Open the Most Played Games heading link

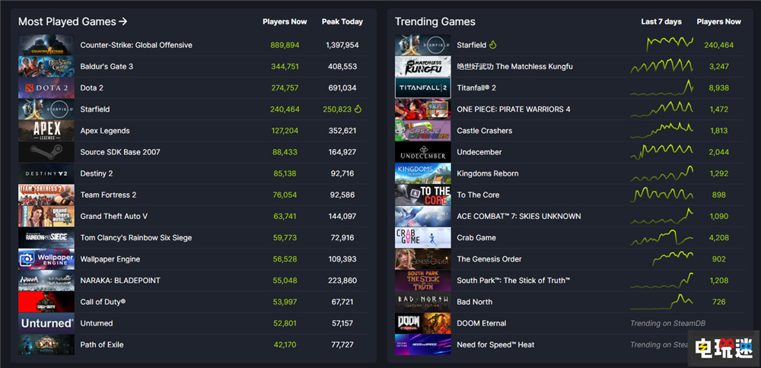coord(72,22)
